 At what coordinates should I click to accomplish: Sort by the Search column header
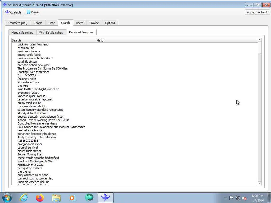tap(54, 40)
